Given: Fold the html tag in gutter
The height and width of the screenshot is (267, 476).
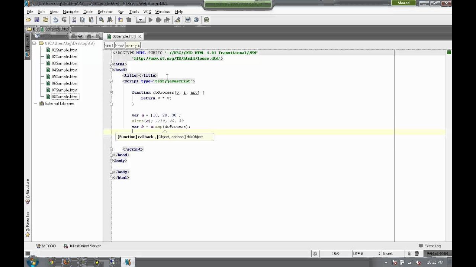Looking at the screenshot, I should coord(111,64).
